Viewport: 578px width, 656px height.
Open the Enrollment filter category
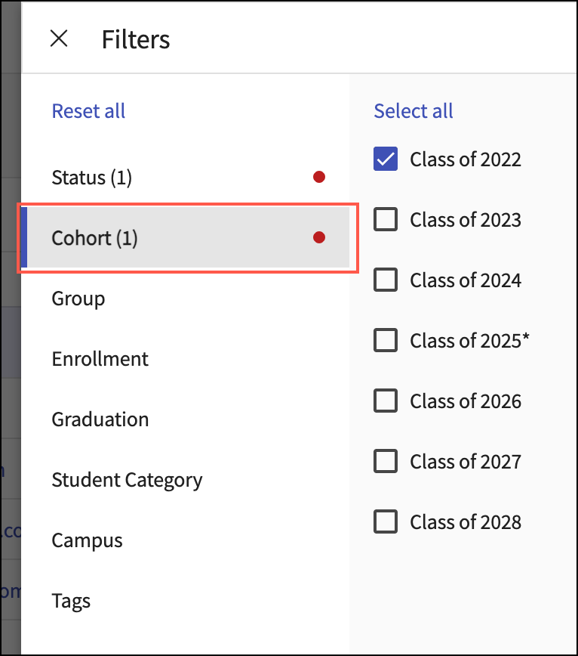coord(100,359)
